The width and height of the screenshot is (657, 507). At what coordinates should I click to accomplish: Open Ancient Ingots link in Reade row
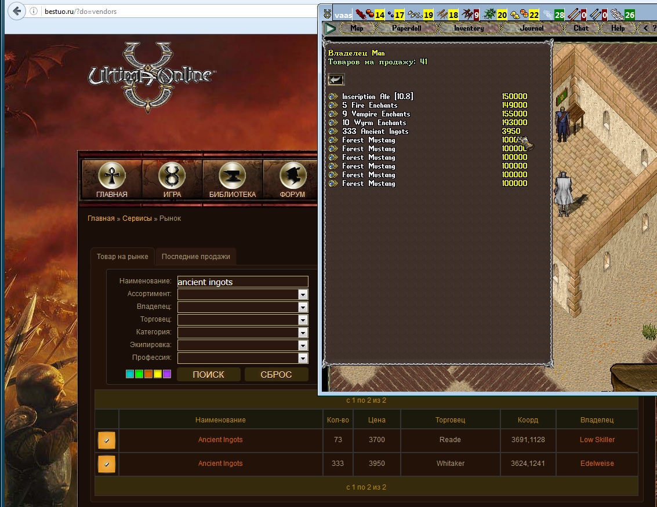pyautogui.click(x=220, y=440)
